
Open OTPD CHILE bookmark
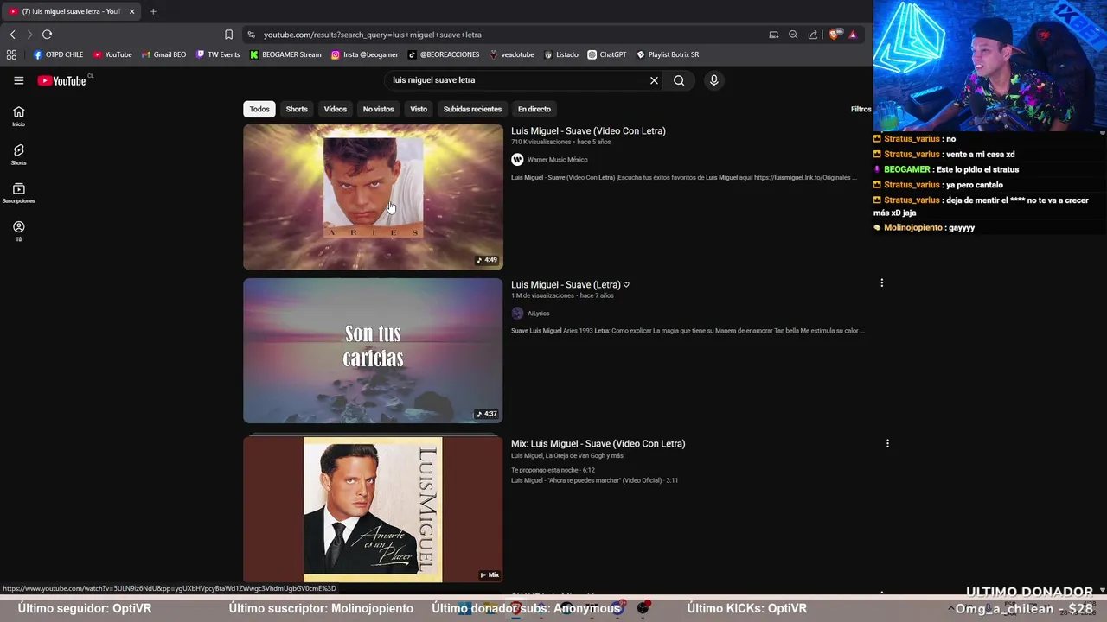(x=58, y=54)
